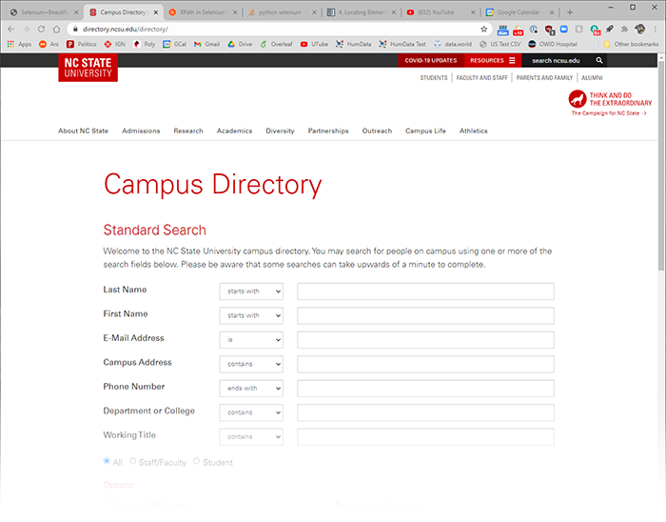The width and height of the screenshot is (666, 522).
Task: Open the Campus Life menu
Action: (x=425, y=130)
